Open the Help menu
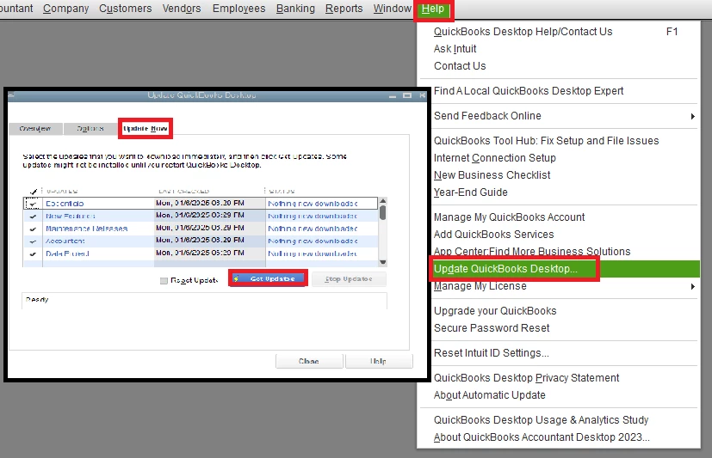This screenshot has height=458, width=712. pyautogui.click(x=433, y=9)
